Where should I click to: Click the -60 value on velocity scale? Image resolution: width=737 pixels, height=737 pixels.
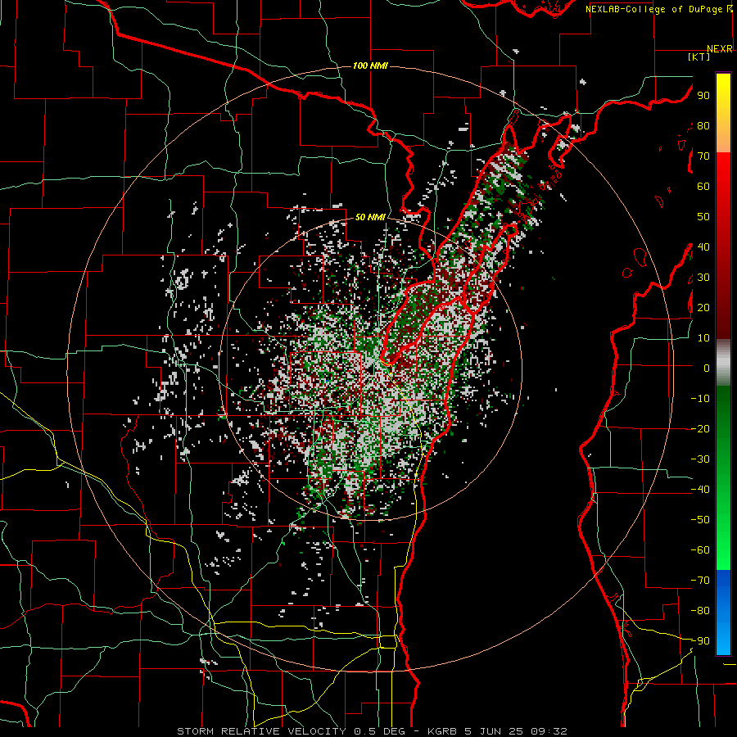(x=700, y=550)
